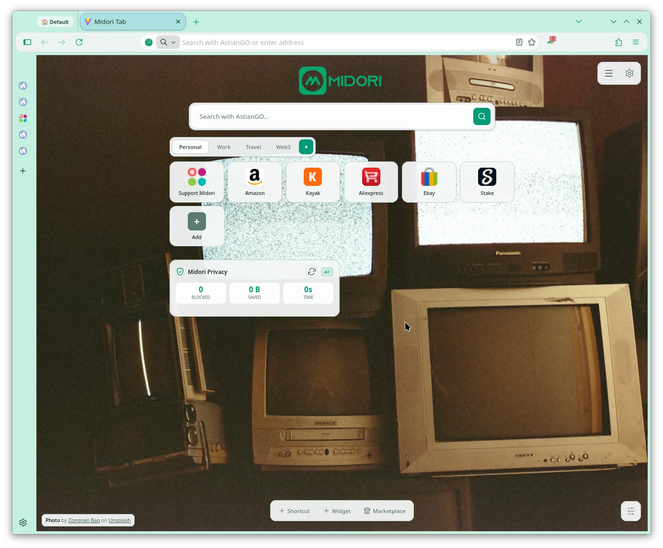Close the Midori Tab
The height and width of the screenshot is (548, 663).
point(178,22)
